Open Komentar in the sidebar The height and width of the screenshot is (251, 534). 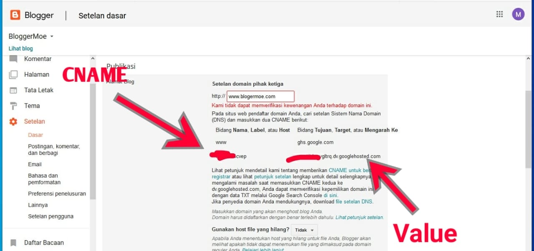coord(38,59)
